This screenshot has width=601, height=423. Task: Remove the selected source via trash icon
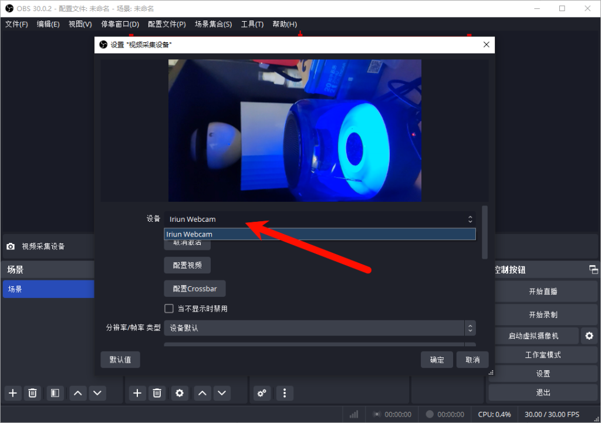tap(157, 393)
